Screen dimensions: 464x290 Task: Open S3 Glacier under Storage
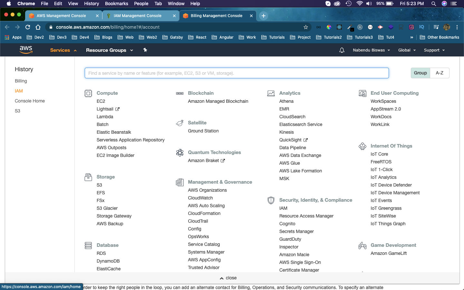click(x=107, y=208)
